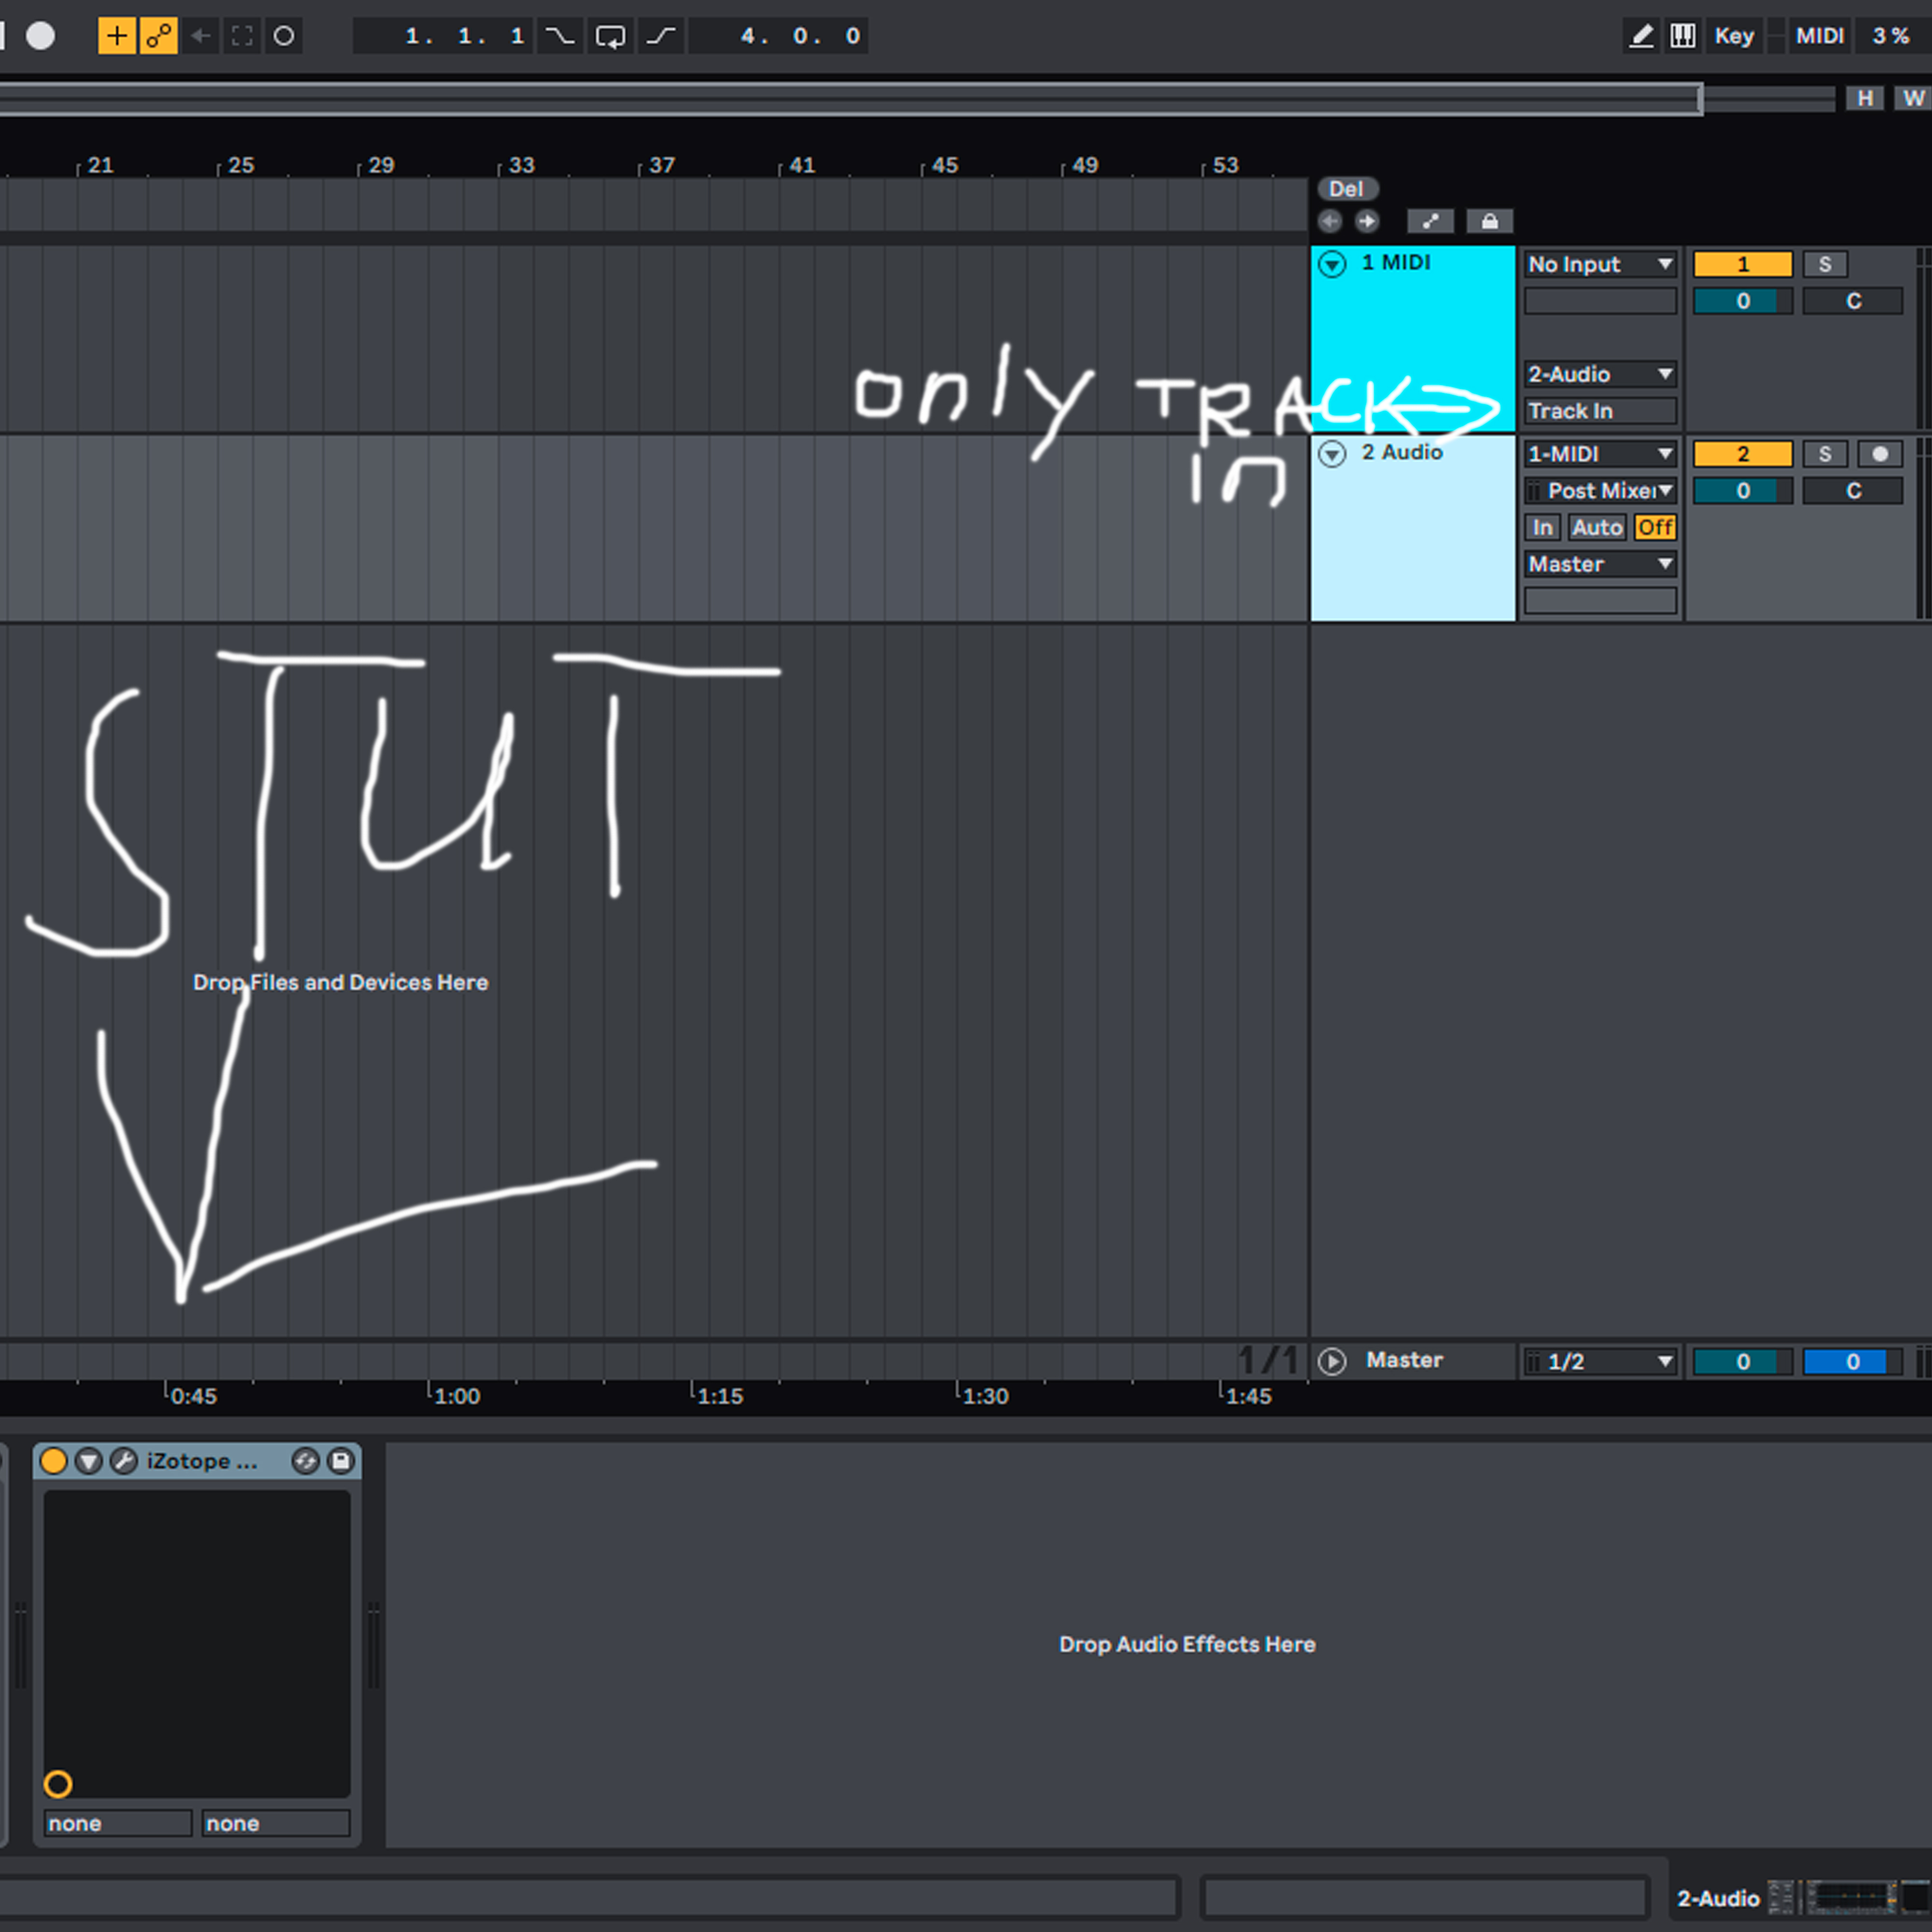This screenshot has height=1932, width=1932.
Task: Open the MIDI map mode switch
Action: pyautogui.click(x=1819, y=36)
